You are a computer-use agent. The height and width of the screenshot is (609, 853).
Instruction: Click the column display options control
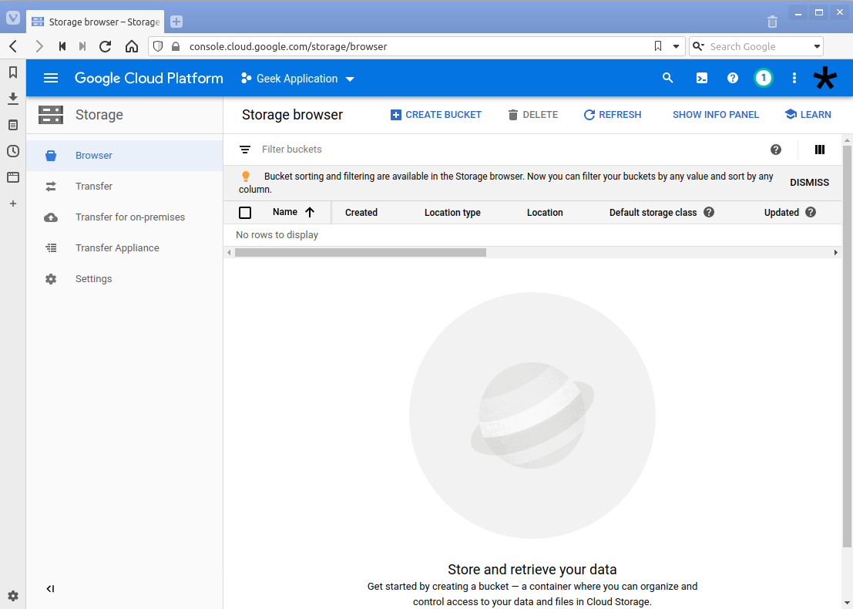[x=820, y=149]
